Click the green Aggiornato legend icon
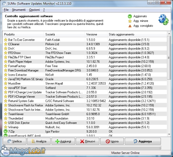This screenshot has width=173, height=157. tap(130, 16)
